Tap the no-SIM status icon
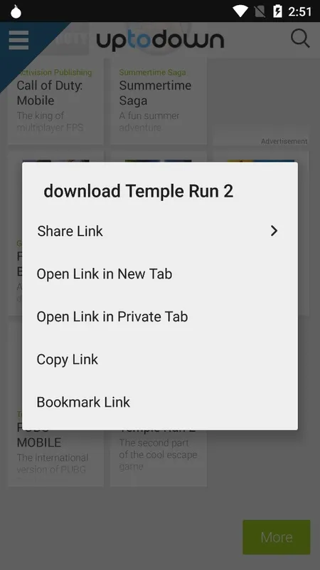The image size is (320, 570). coord(260,11)
